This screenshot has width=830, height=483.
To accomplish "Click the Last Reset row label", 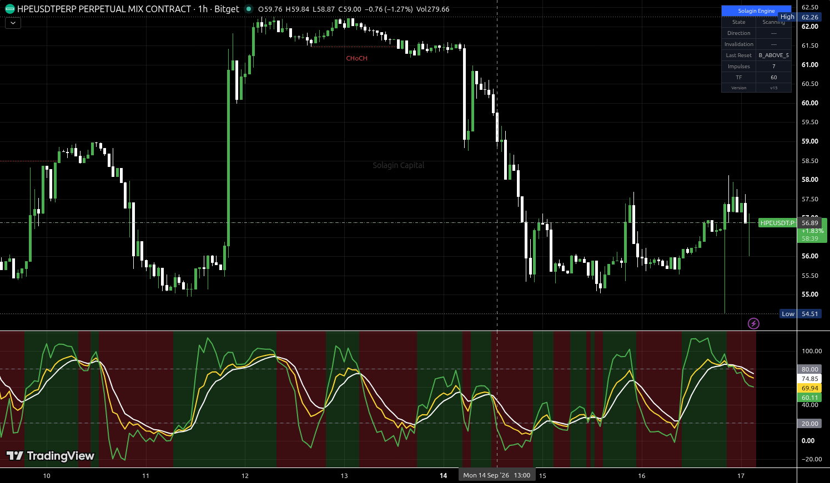I will [x=739, y=55].
